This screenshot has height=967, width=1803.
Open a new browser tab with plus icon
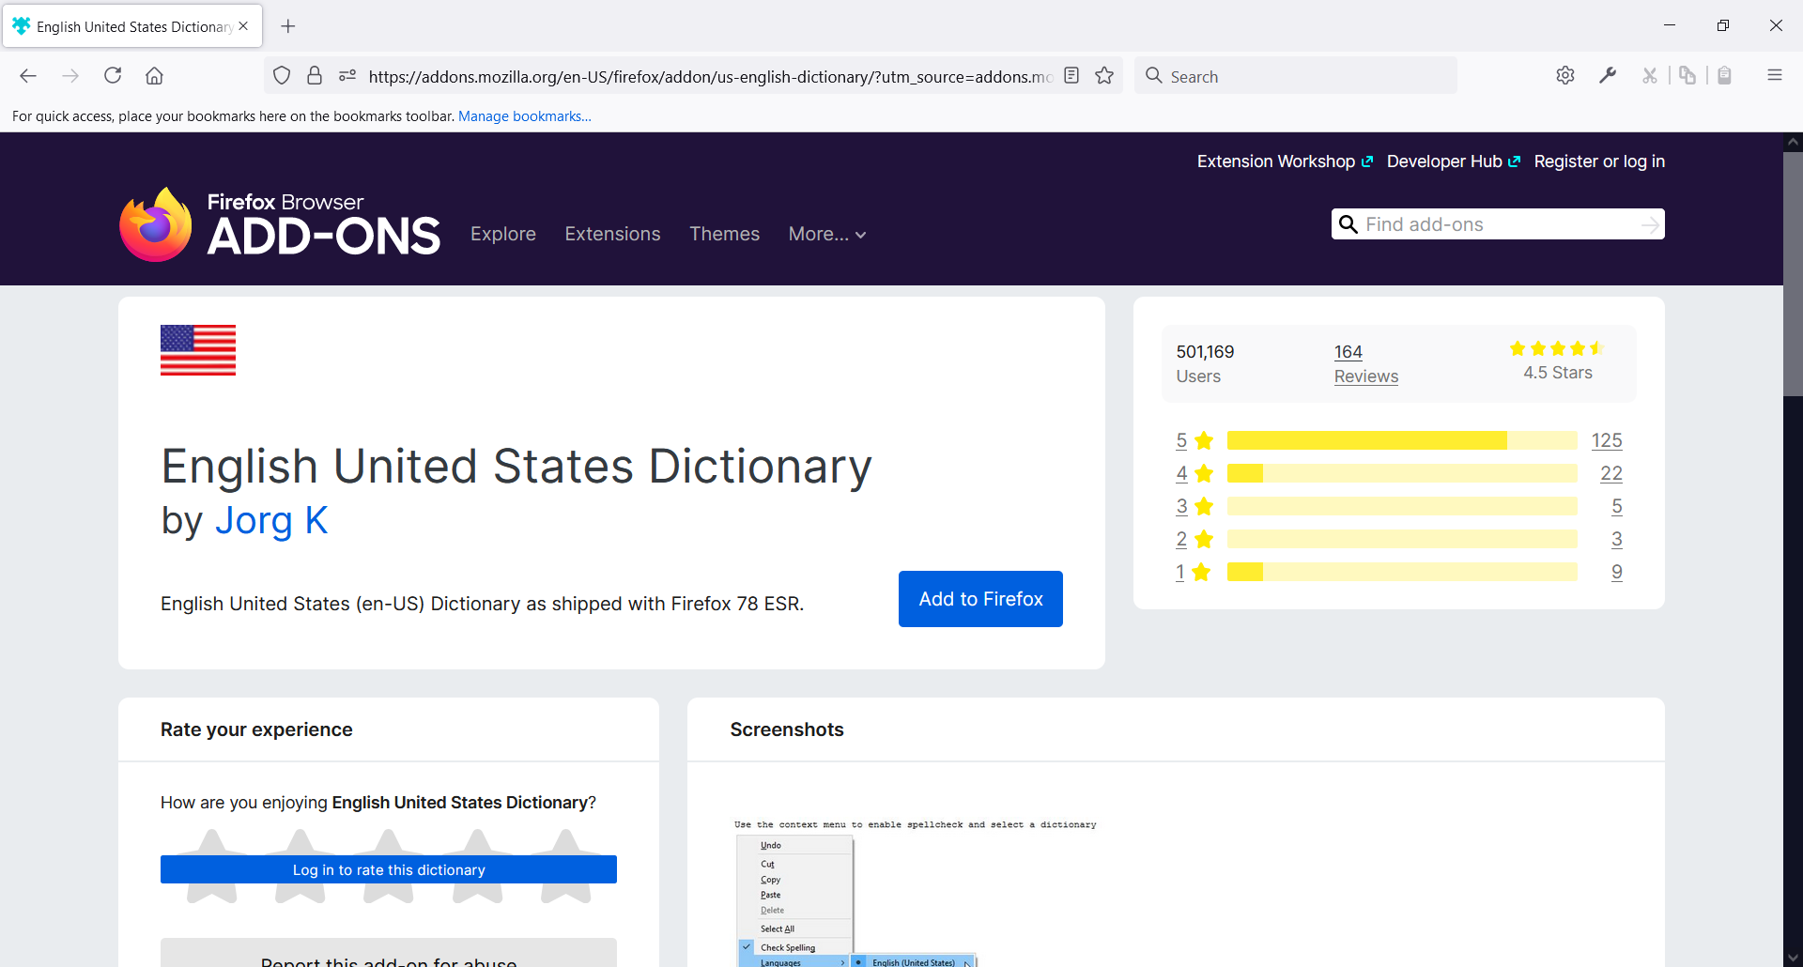pos(288,26)
